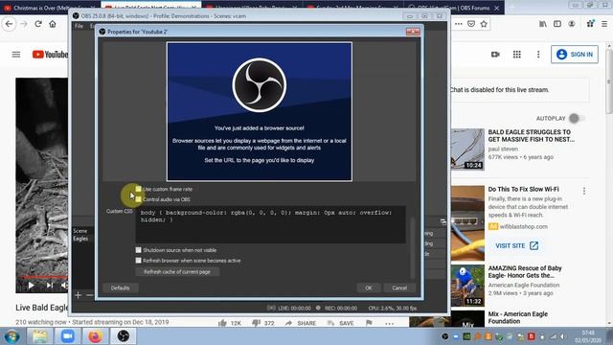Close the OBS Forums tab
Screen dimensions: 613x345
pos(496,8)
